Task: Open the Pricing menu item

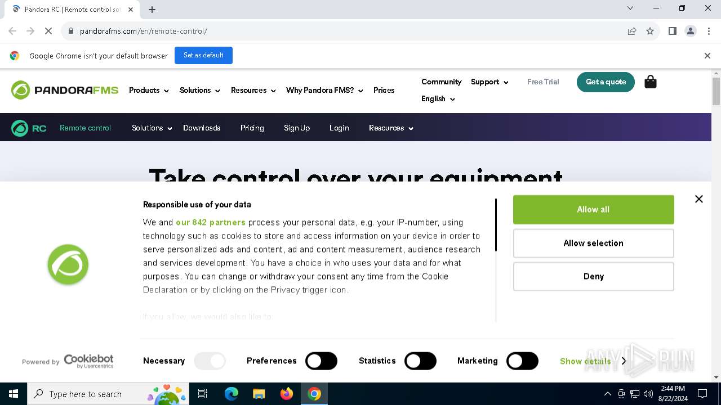Action: tap(252, 128)
